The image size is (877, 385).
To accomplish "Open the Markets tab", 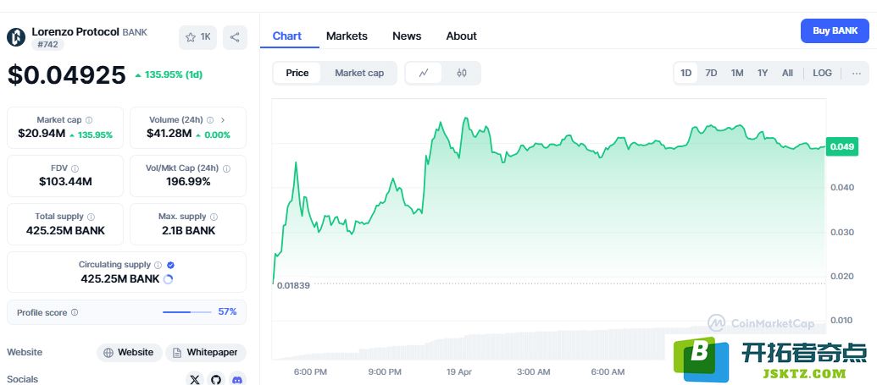I will pyautogui.click(x=347, y=36).
